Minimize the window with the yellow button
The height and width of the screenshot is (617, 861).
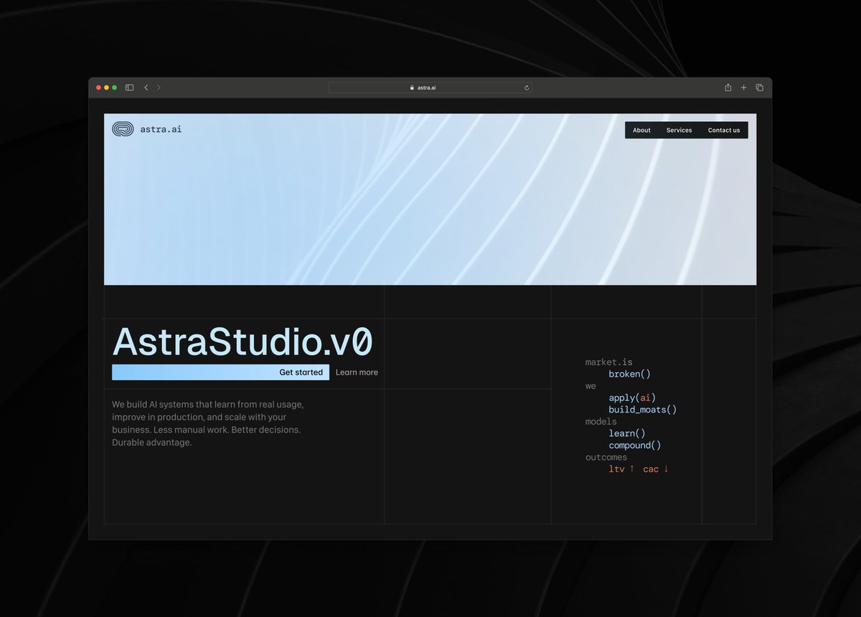point(107,88)
